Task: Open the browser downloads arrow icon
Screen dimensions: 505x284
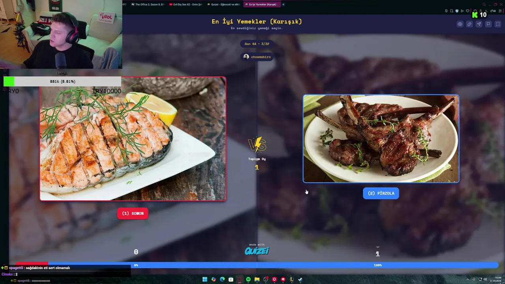Action: tap(486, 11)
